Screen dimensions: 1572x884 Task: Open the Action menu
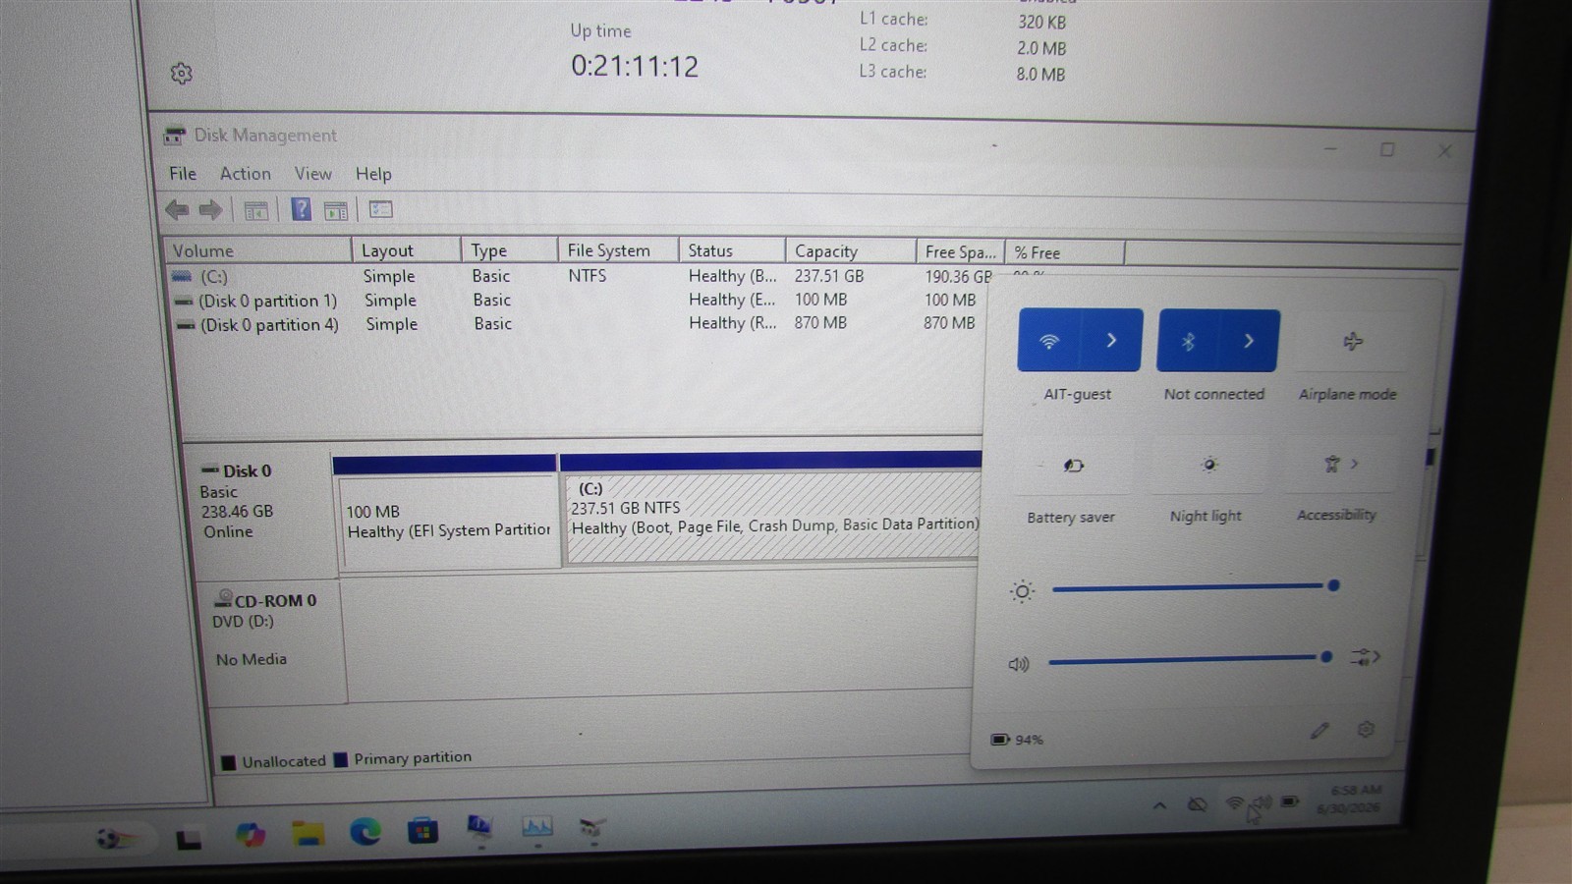point(245,174)
